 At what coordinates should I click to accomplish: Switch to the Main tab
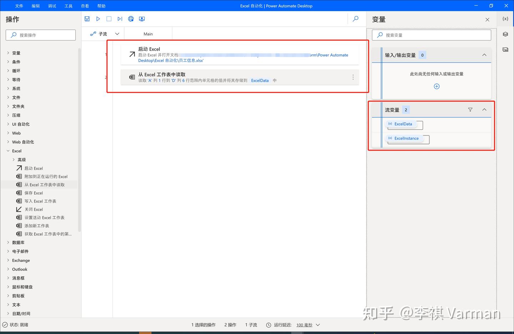click(148, 34)
